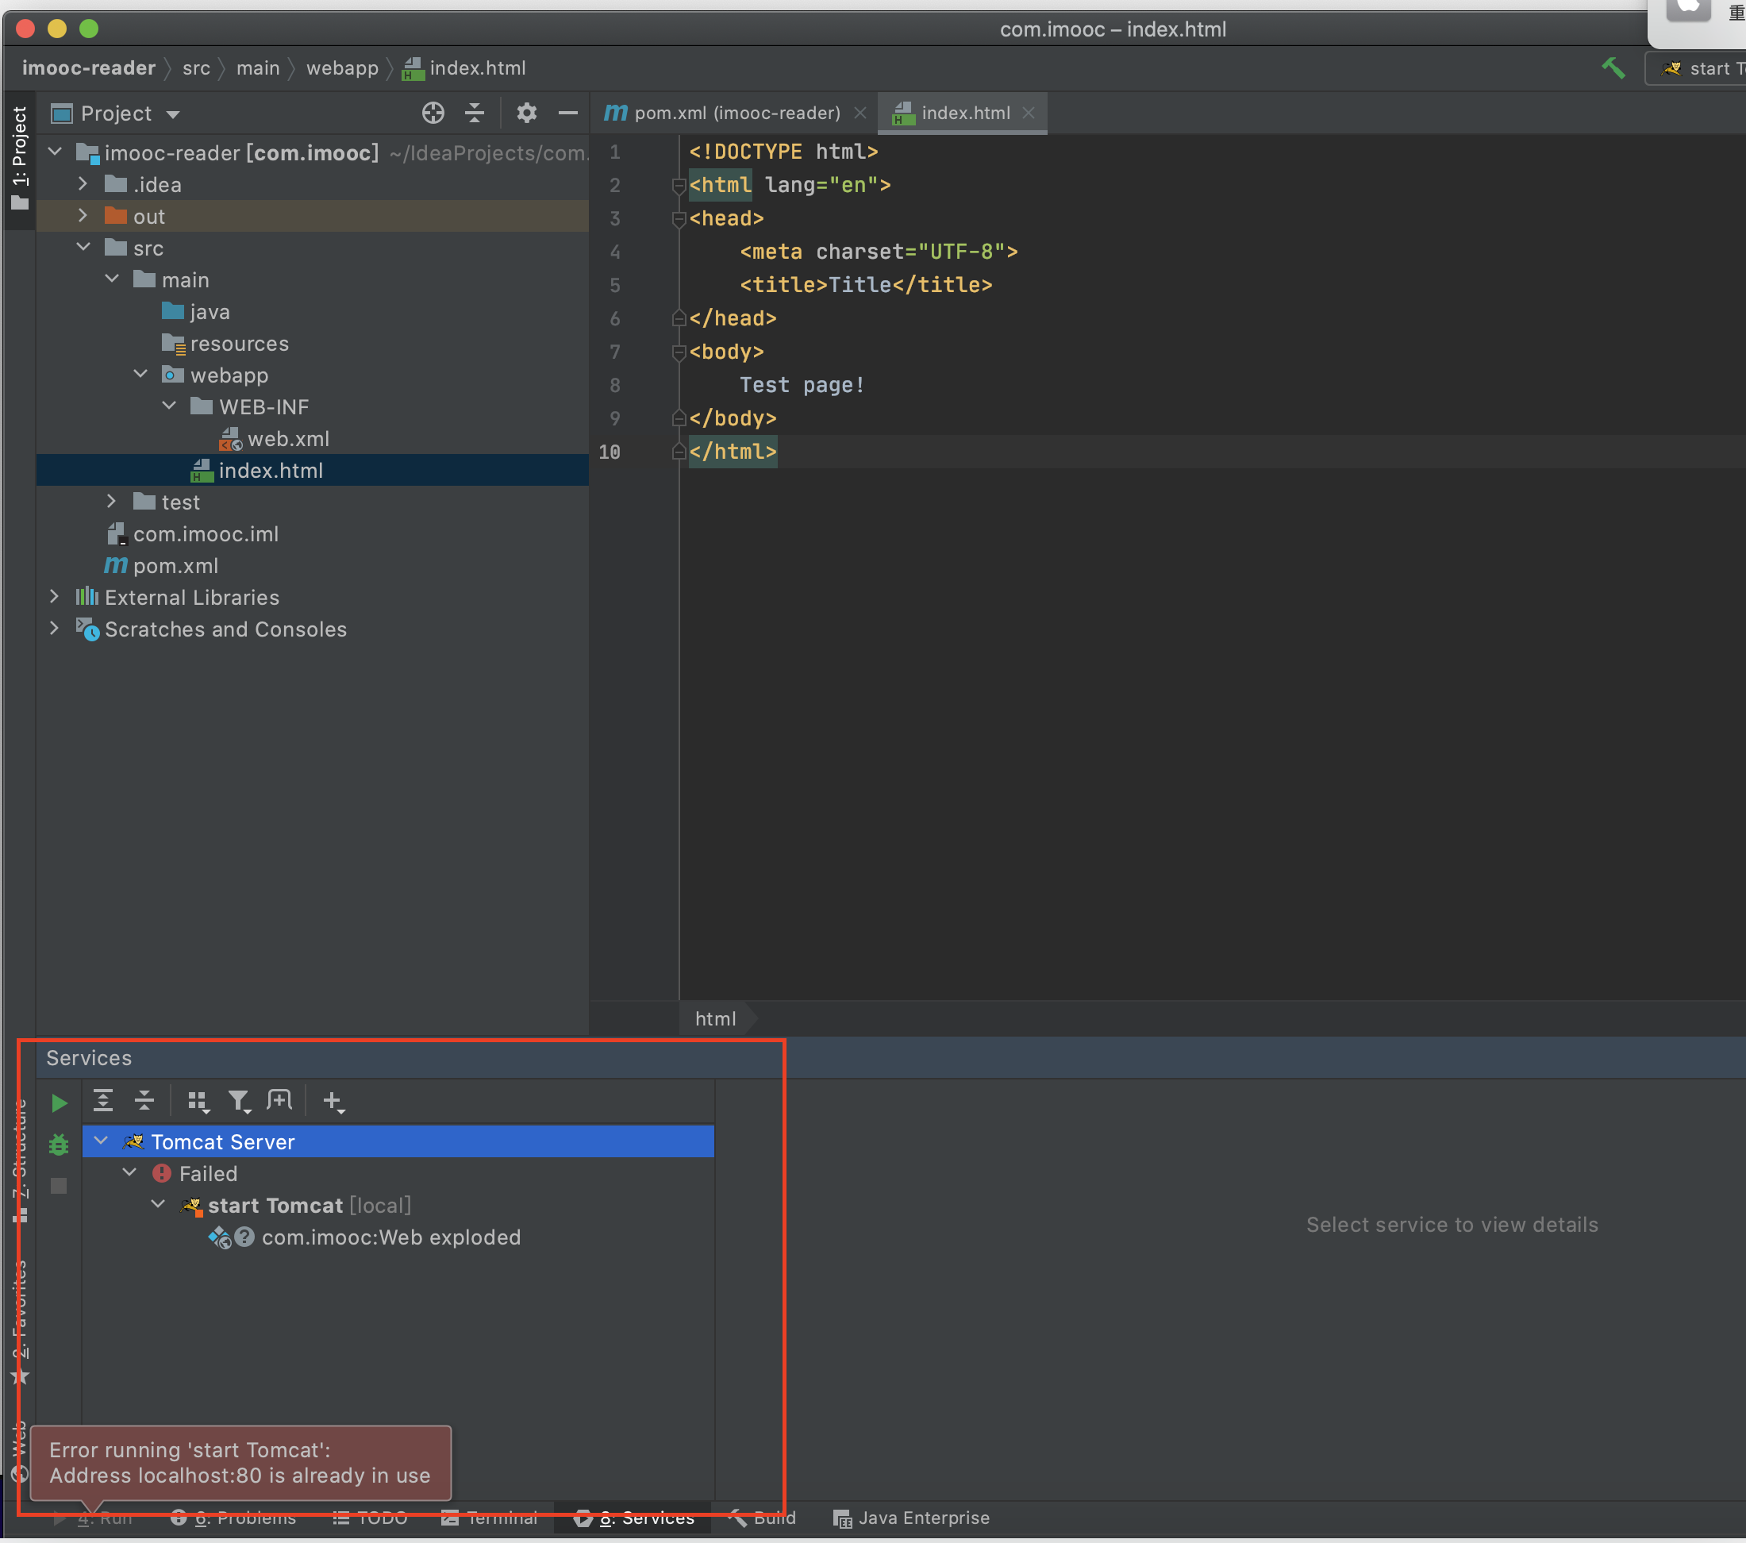The image size is (1746, 1543).
Task: Expand the .idea folder
Action: click(x=83, y=183)
